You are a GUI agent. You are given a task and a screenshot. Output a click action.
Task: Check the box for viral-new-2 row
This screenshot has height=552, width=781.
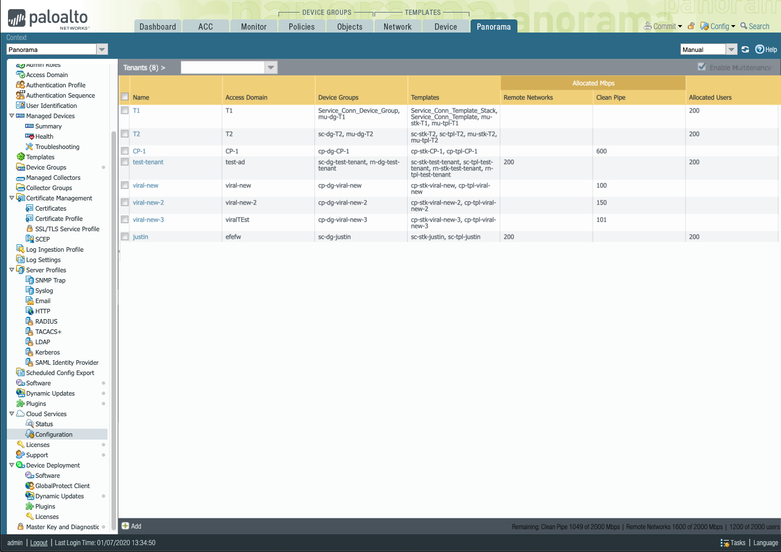pos(125,203)
